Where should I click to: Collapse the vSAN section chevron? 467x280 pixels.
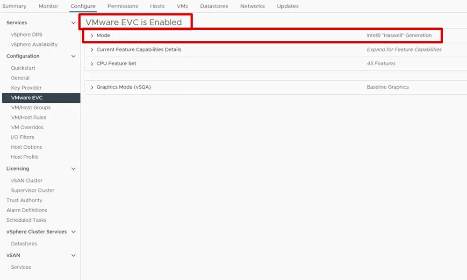click(73, 255)
